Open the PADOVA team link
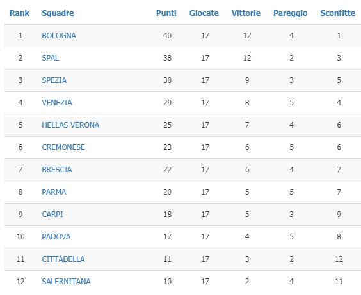This screenshot has width=361, height=295. click(56, 237)
